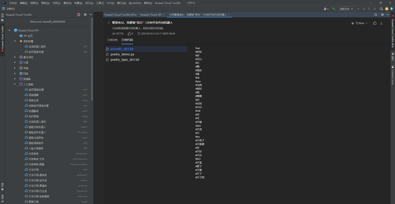Image resolution: width=395 pixels, height=204 pixels.
Task: Hide the Huawei Cloud Toolkit APIs panel
Action: (x=388, y=15)
